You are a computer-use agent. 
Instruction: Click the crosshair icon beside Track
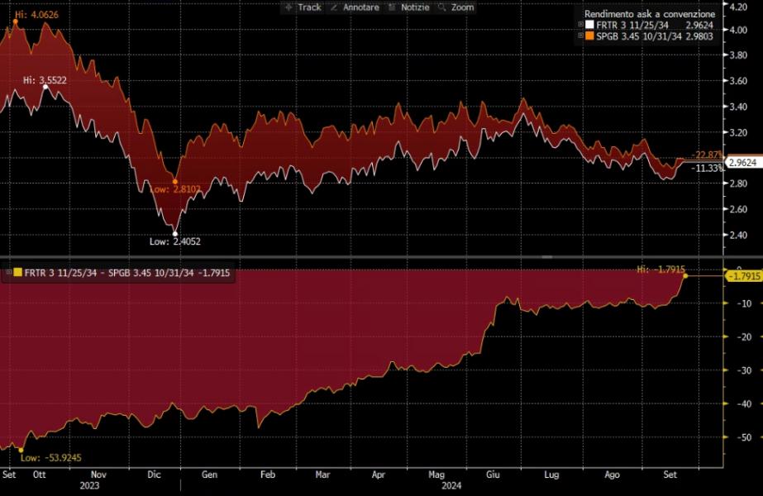pyautogui.click(x=289, y=7)
